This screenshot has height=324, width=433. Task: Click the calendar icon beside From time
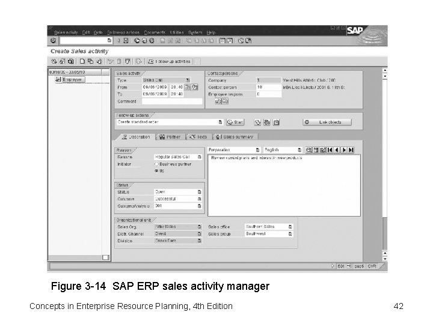click(x=188, y=87)
